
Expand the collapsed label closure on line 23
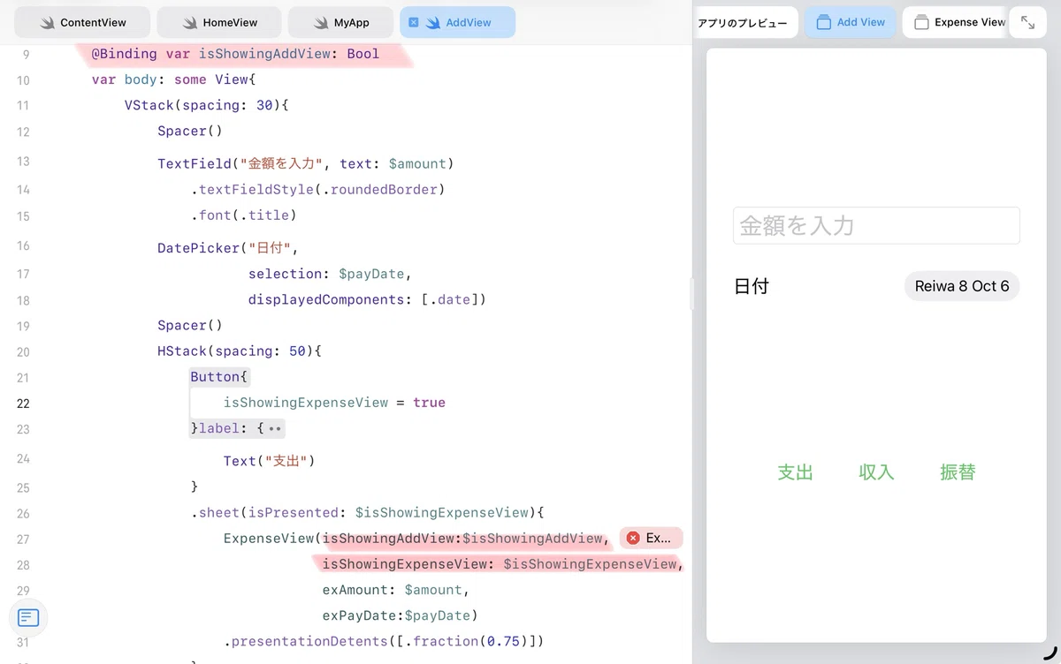[275, 429]
